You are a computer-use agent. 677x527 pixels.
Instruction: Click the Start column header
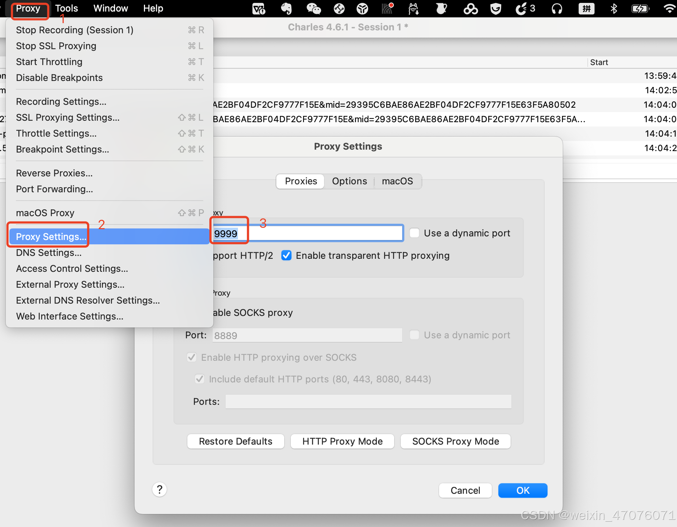[632, 62]
